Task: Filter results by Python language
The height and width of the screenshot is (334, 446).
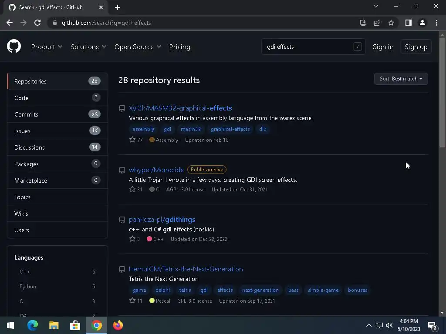Action: (57, 287)
